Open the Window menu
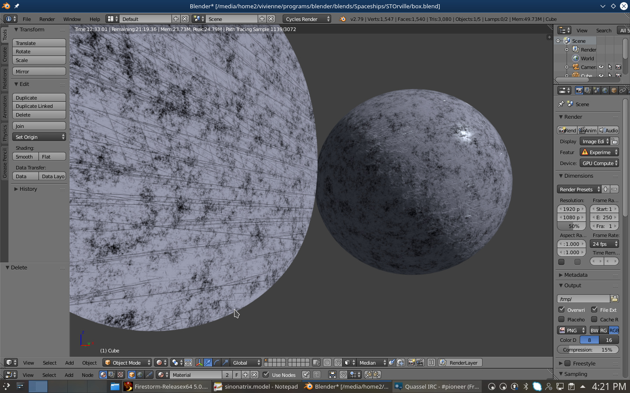The image size is (630, 393). [72, 19]
